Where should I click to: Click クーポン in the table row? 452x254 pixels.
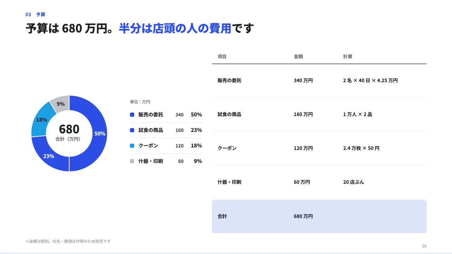click(227, 148)
